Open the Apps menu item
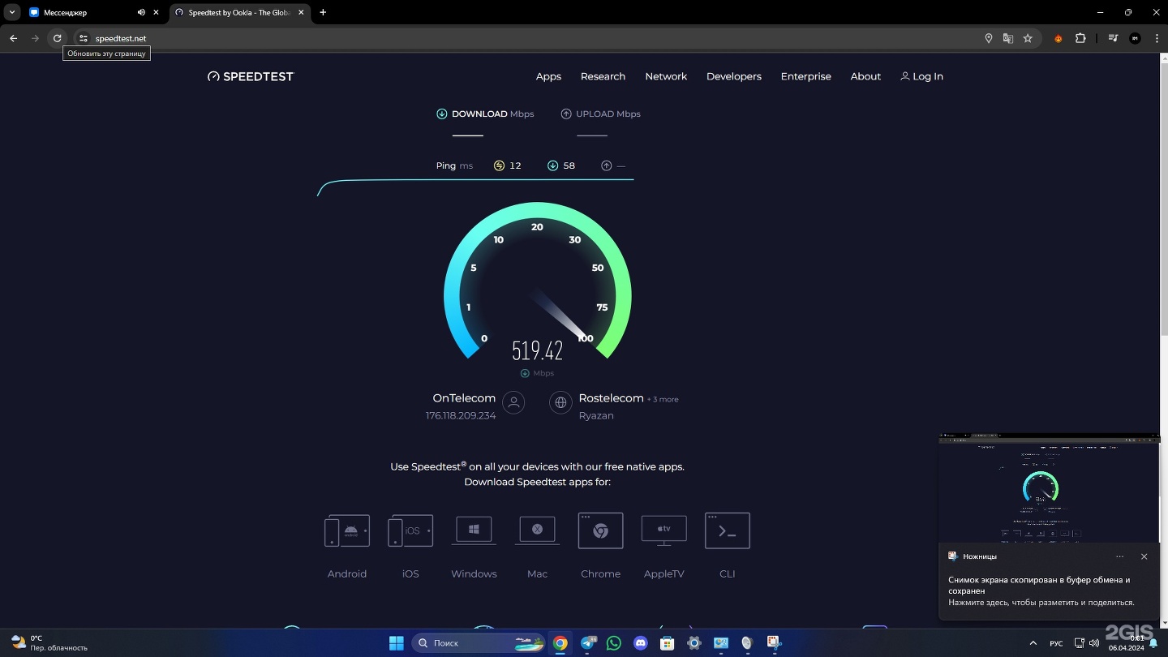Image resolution: width=1168 pixels, height=657 pixels. click(548, 76)
